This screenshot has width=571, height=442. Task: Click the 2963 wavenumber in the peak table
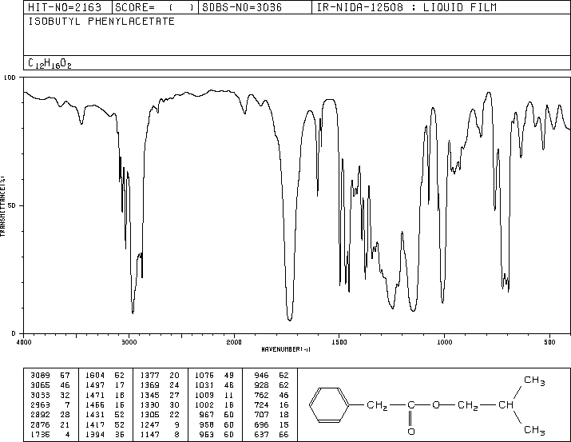pyautogui.click(x=41, y=404)
